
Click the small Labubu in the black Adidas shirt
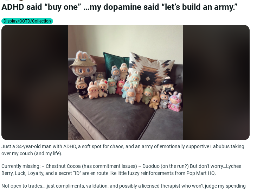coord(82,89)
